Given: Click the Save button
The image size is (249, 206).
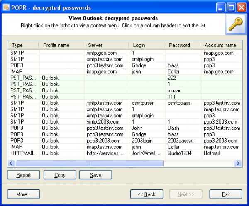Looking at the screenshot, I should 95,175.
